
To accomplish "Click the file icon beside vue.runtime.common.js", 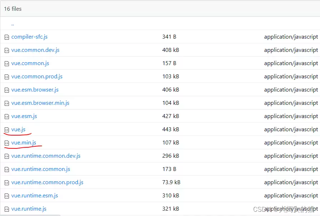I will (7, 170).
